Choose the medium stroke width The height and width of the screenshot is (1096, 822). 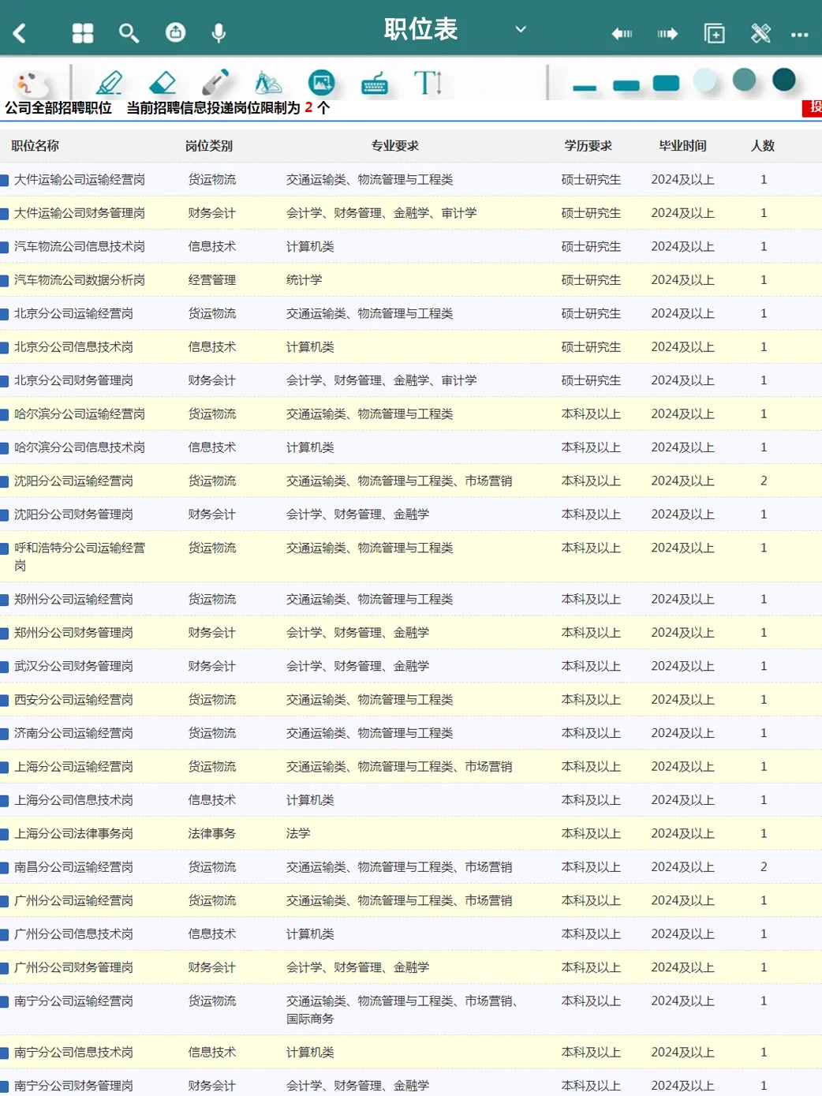point(626,85)
